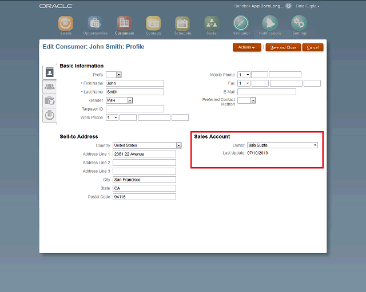Open the Notifications bell icon

coord(270,23)
